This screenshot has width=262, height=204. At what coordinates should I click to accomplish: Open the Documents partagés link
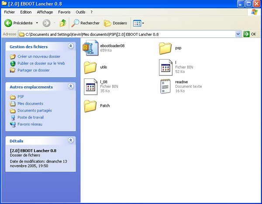coord(35,111)
